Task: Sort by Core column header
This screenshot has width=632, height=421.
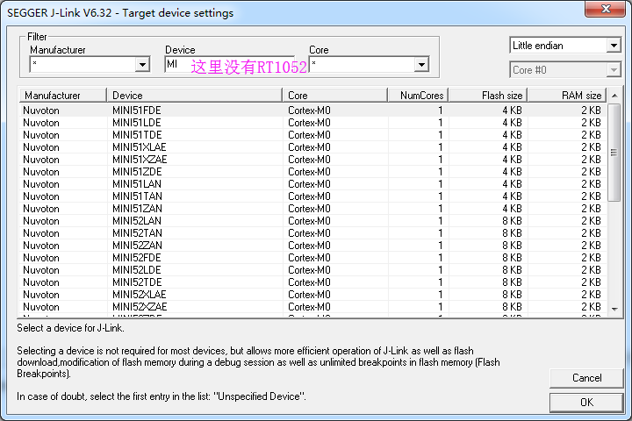Action: click(335, 96)
